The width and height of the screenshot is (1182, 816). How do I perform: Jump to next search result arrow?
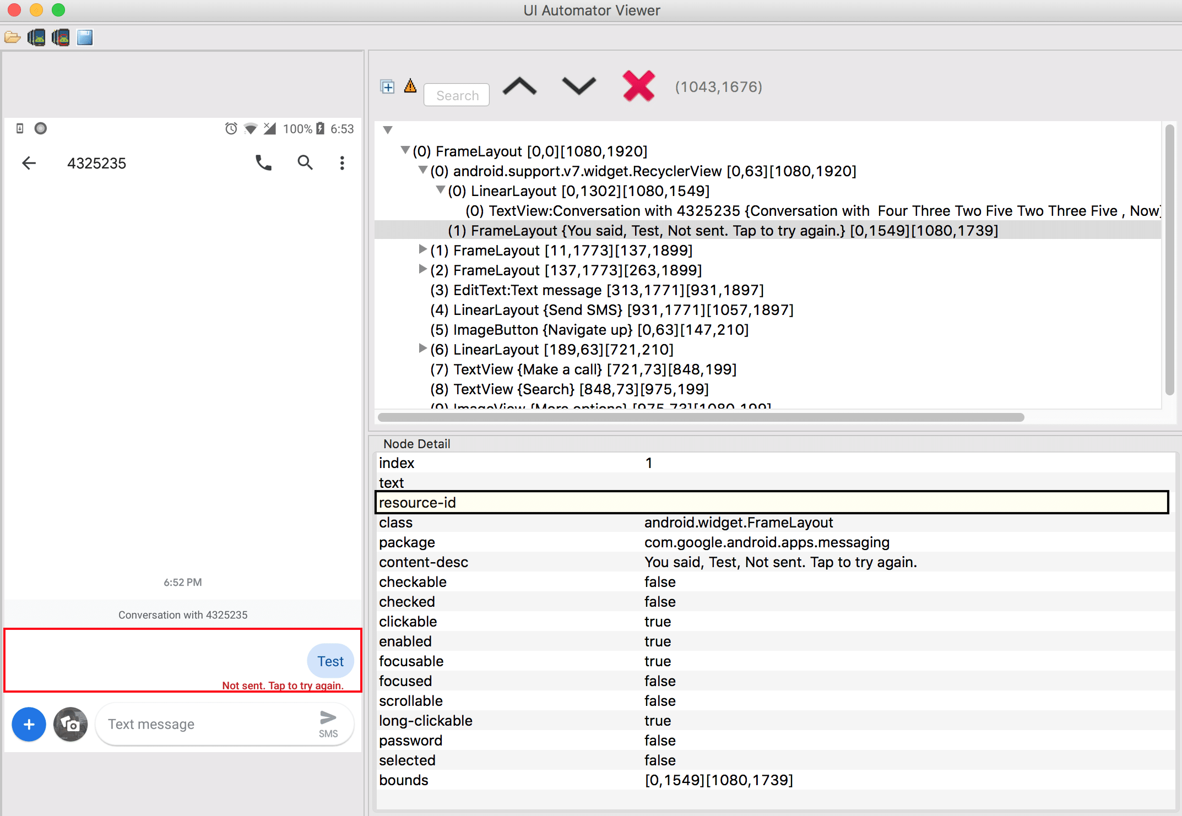[578, 86]
